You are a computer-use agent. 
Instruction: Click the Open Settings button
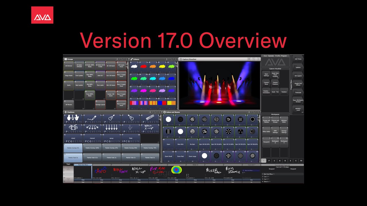pos(266,74)
